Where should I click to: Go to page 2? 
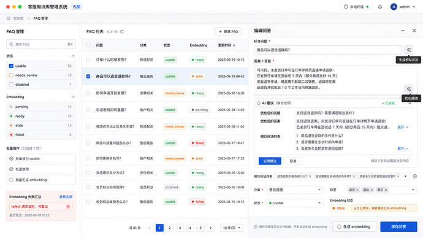point(170,228)
